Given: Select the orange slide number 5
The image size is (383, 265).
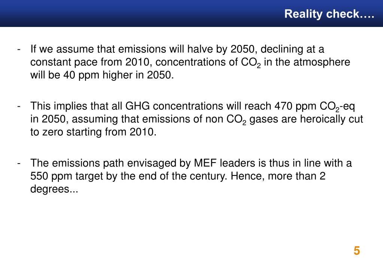Looking at the screenshot, I should pos(357,251).
